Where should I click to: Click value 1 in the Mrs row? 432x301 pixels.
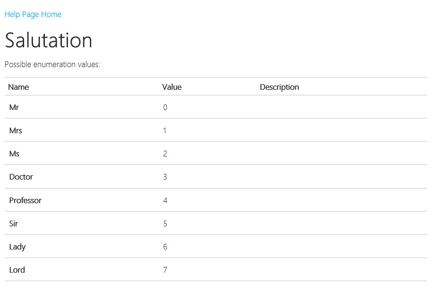pyautogui.click(x=164, y=130)
